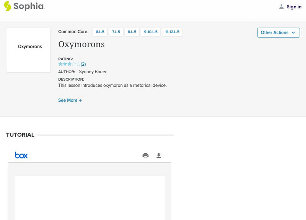Expand the description with See More

70,100
